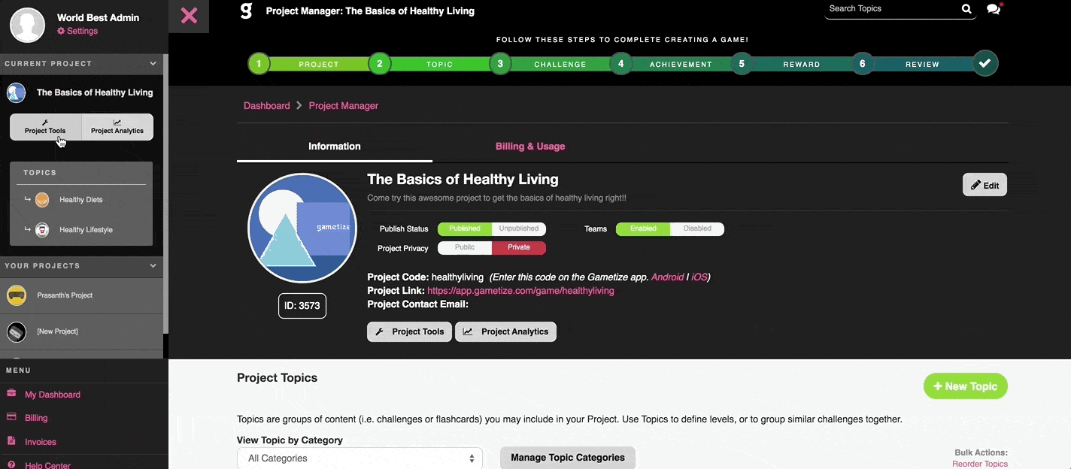This screenshot has height=469, width=1071.
Task: Click the Healthy Diets topic icon
Action: [42, 199]
